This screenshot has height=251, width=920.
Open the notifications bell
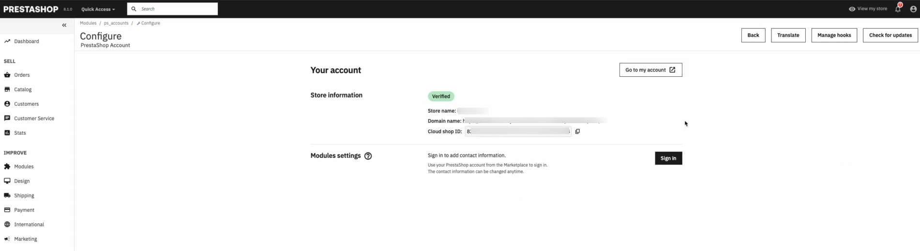[x=898, y=9]
